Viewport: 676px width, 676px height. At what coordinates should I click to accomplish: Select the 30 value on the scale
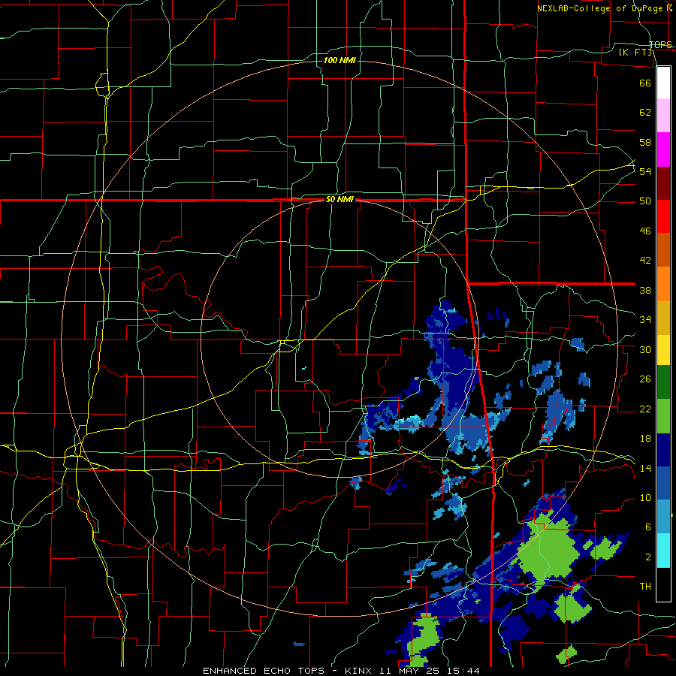tap(645, 349)
